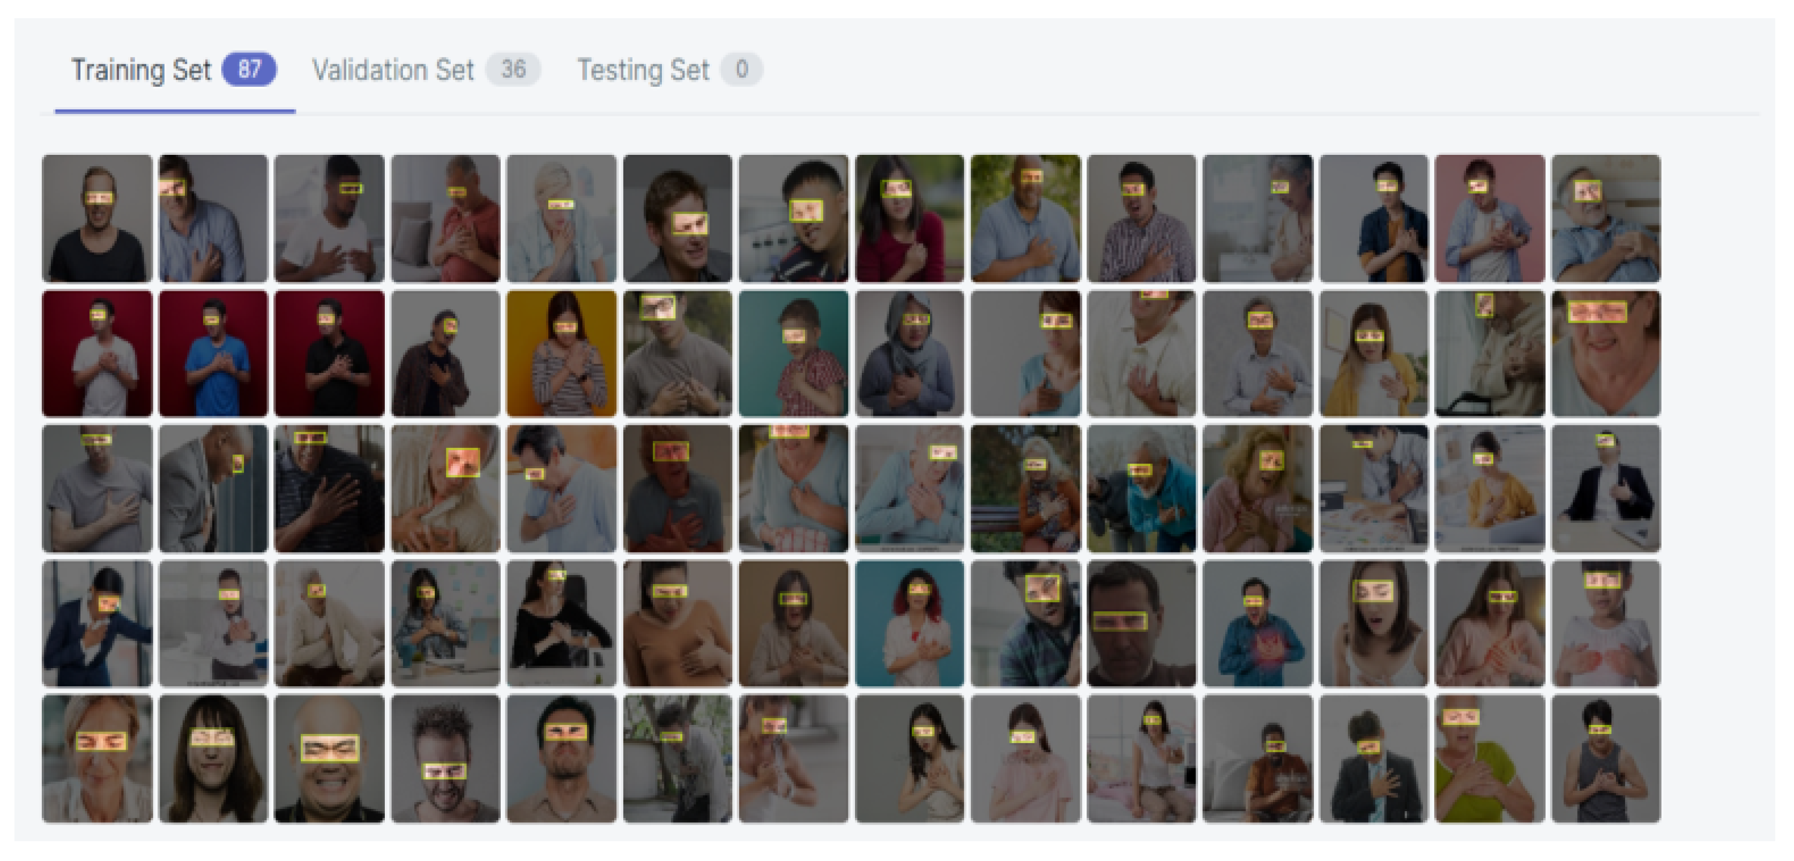Open close-up of bald man grimacing
This screenshot has height=861, width=1794.
330,759
